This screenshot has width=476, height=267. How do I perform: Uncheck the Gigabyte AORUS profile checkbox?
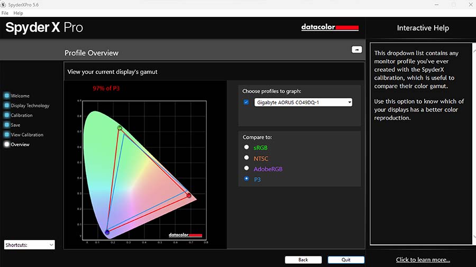pyautogui.click(x=246, y=102)
